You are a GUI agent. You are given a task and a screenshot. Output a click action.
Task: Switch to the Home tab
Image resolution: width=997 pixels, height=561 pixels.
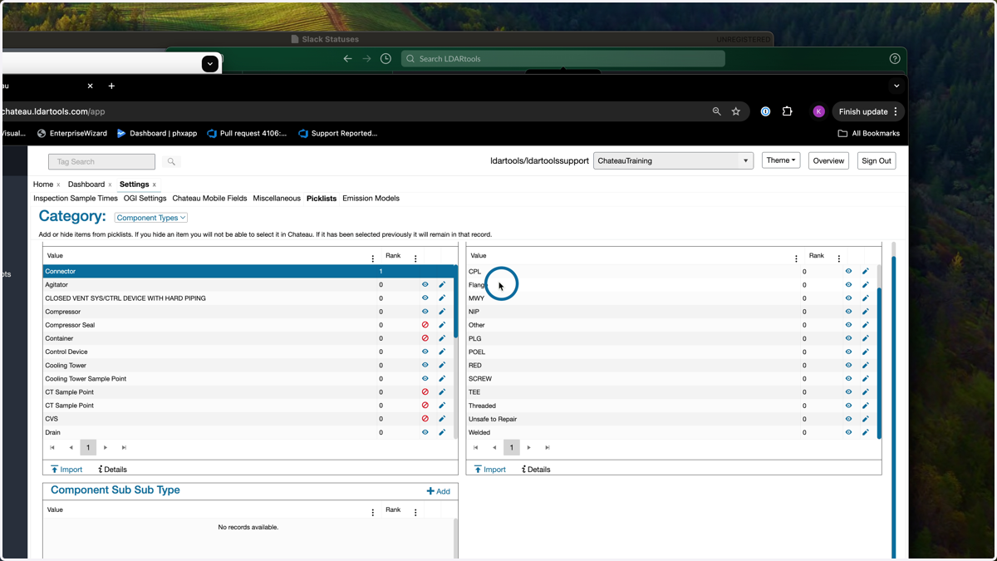[x=43, y=185]
